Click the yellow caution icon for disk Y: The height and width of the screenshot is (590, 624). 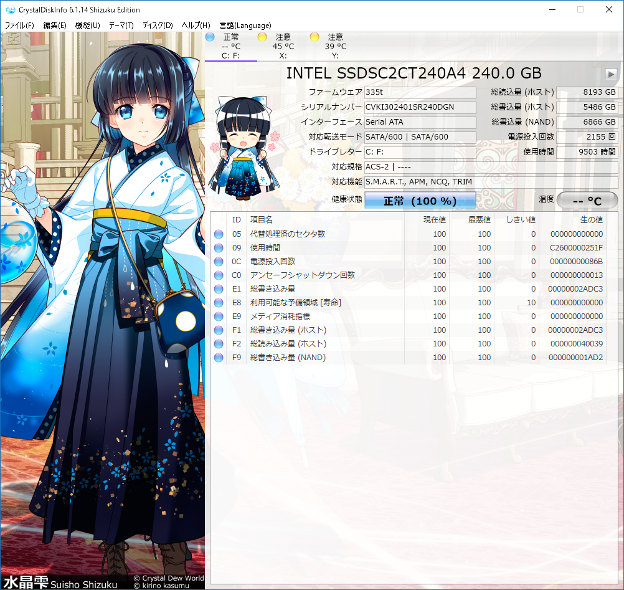(x=314, y=37)
